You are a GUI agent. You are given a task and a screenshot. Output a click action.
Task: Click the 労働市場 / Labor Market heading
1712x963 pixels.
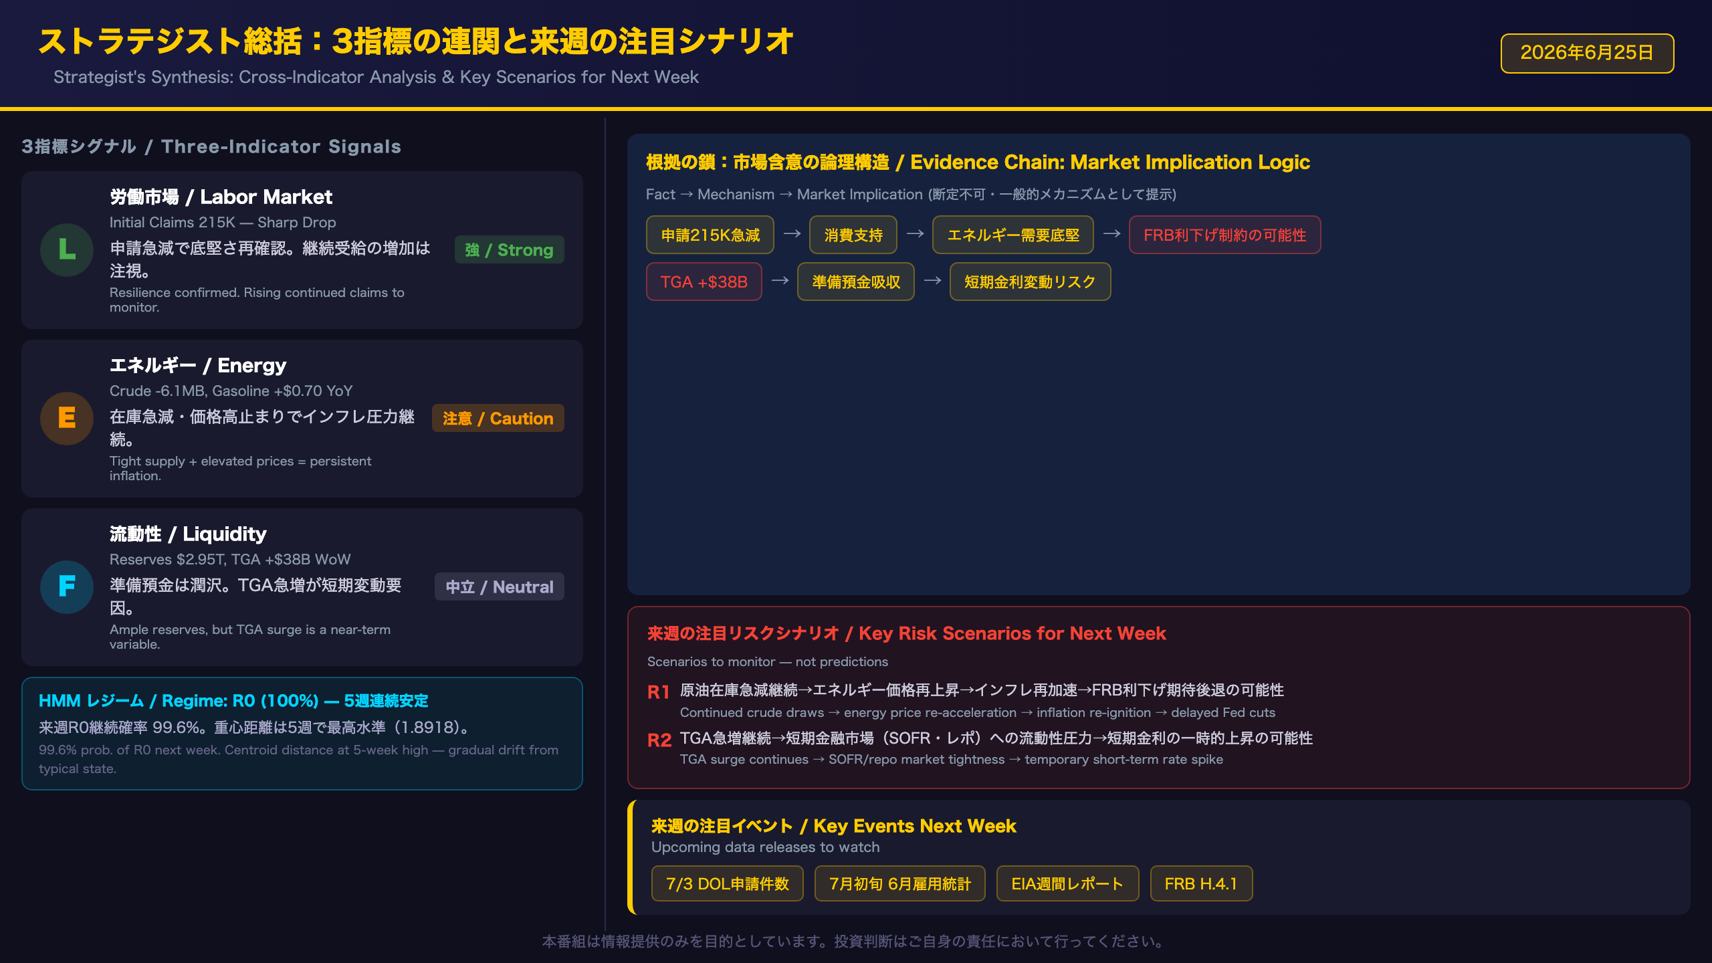tap(221, 197)
